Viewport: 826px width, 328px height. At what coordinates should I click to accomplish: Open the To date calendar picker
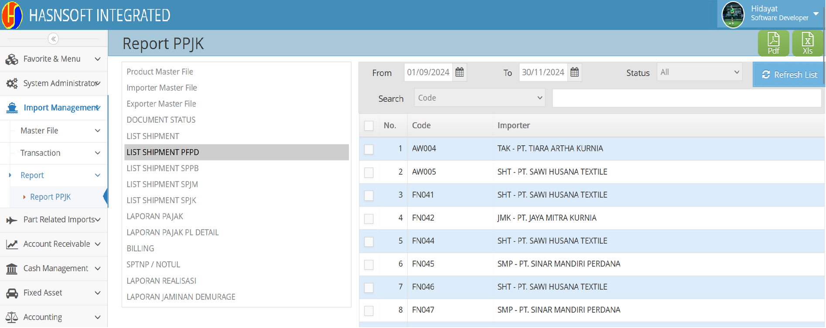[574, 72]
